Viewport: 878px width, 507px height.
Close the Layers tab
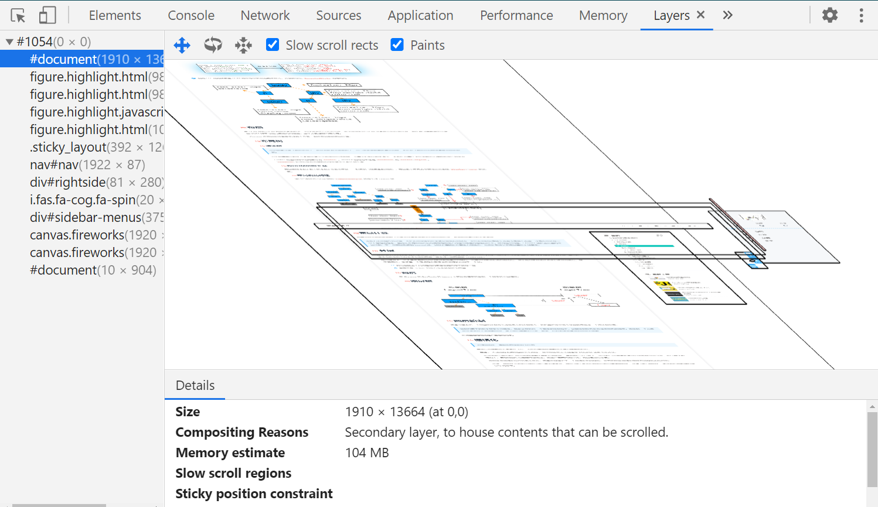click(x=700, y=15)
